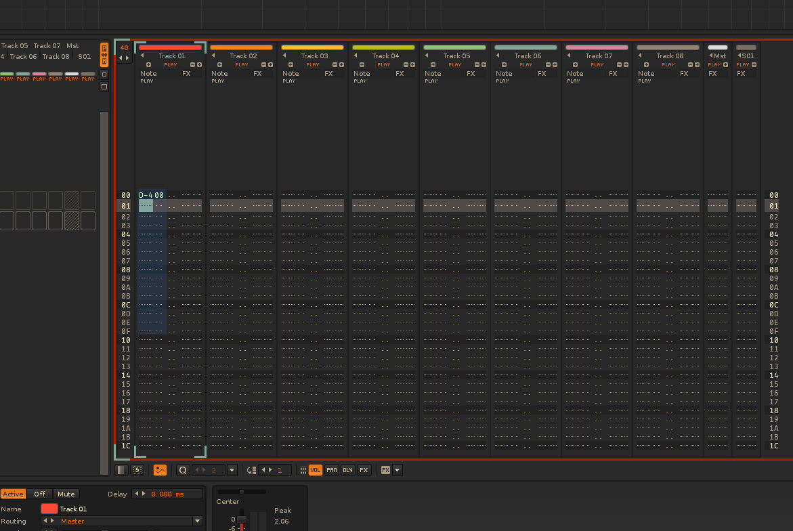Open the quantize amount dropdown
Screen dimensions: 793x531
[x=232, y=470]
